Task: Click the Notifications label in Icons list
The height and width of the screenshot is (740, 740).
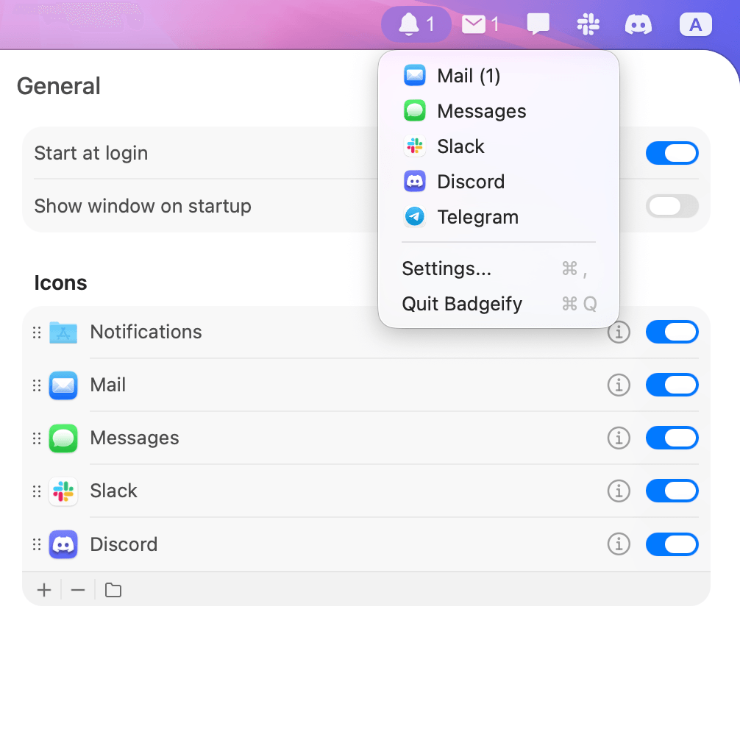Action: (x=146, y=332)
